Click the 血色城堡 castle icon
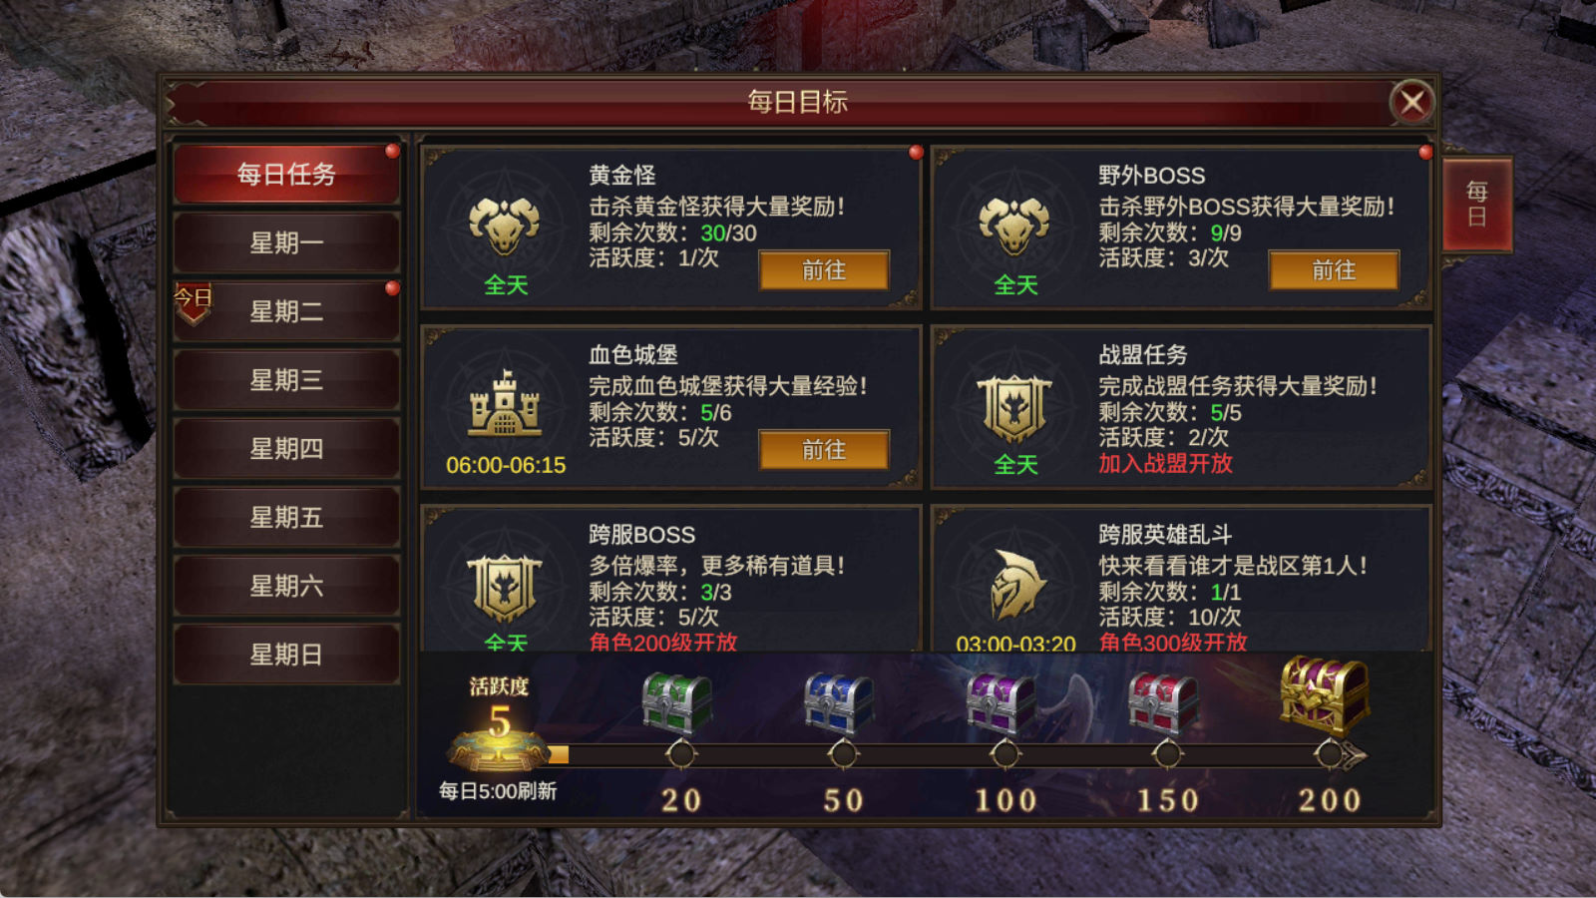This screenshot has width=1596, height=898. tap(505, 404)
